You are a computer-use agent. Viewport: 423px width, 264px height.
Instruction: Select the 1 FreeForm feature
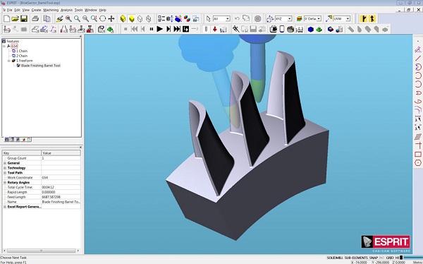tap(24, 61)
